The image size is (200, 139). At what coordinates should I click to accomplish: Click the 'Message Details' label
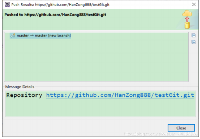click(x=20, y=87)
